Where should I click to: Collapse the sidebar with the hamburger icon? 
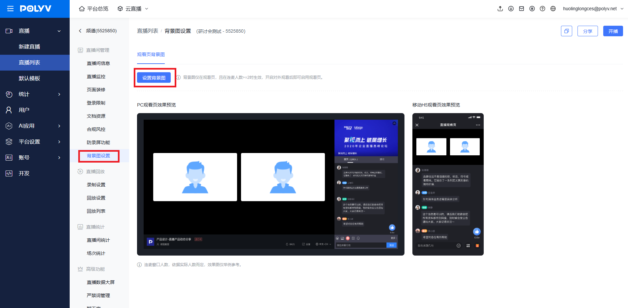coord(10,9)
